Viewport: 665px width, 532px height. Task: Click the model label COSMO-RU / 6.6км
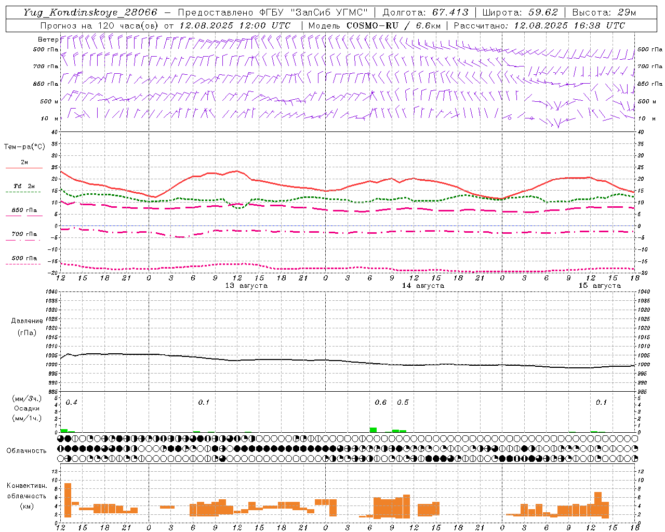(x=394, y=25)
